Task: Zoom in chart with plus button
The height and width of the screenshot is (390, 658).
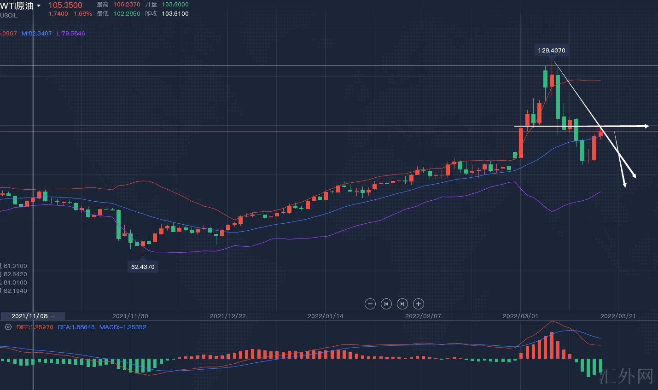Action: pos(418,304)
